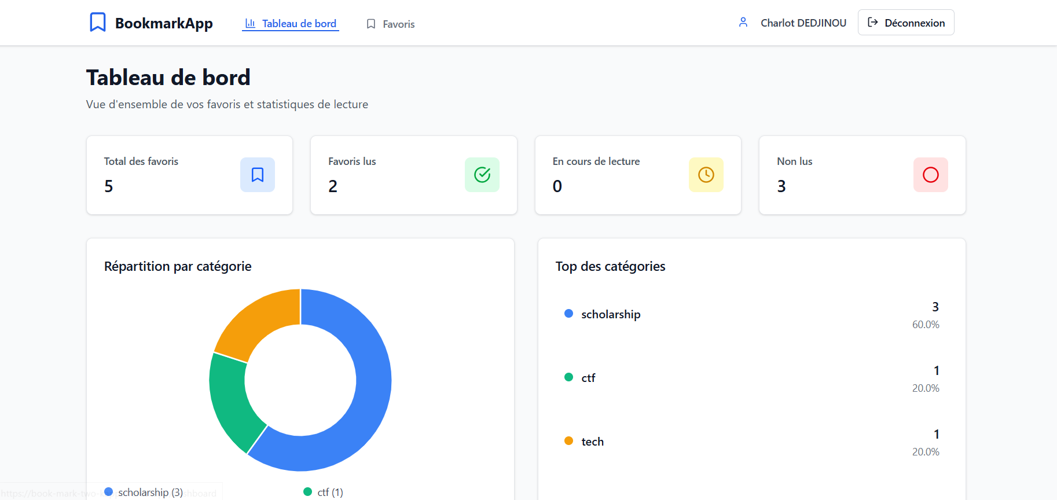Toggle the scholarship (3) chart legend item
The image size is (1057, 500).
(x=144, y=492)
